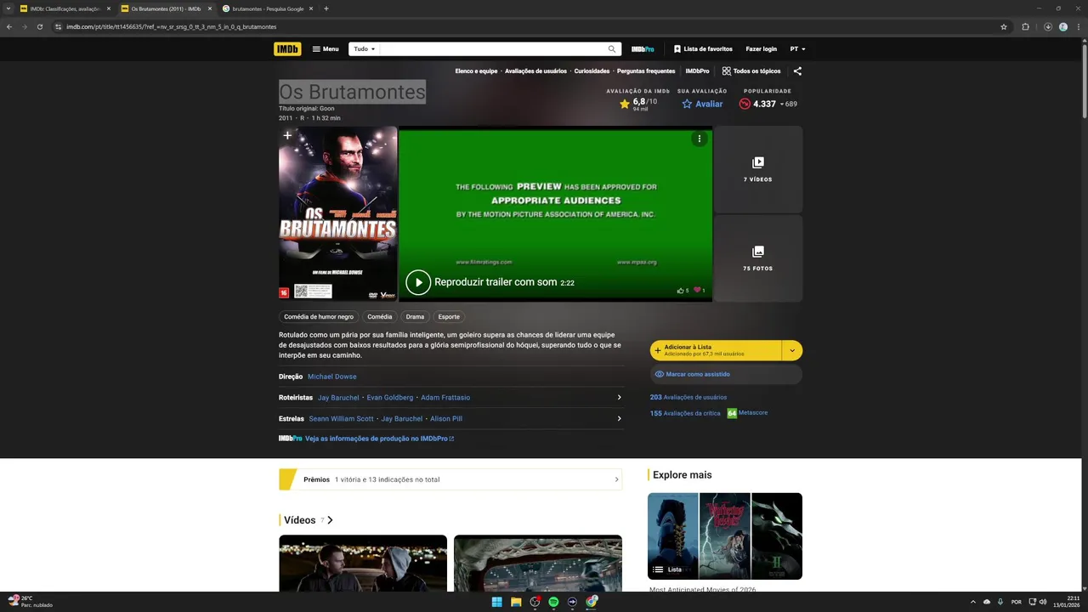Show hidden system tray icons

click(973, 602)
